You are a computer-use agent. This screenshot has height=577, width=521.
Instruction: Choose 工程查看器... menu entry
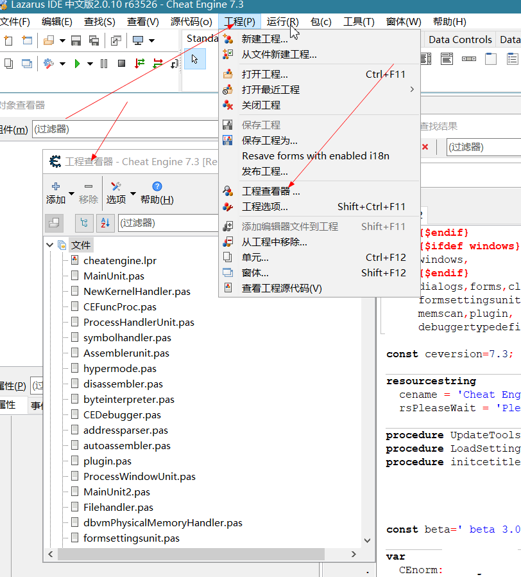pyautogui.click(x=320, y=191)
